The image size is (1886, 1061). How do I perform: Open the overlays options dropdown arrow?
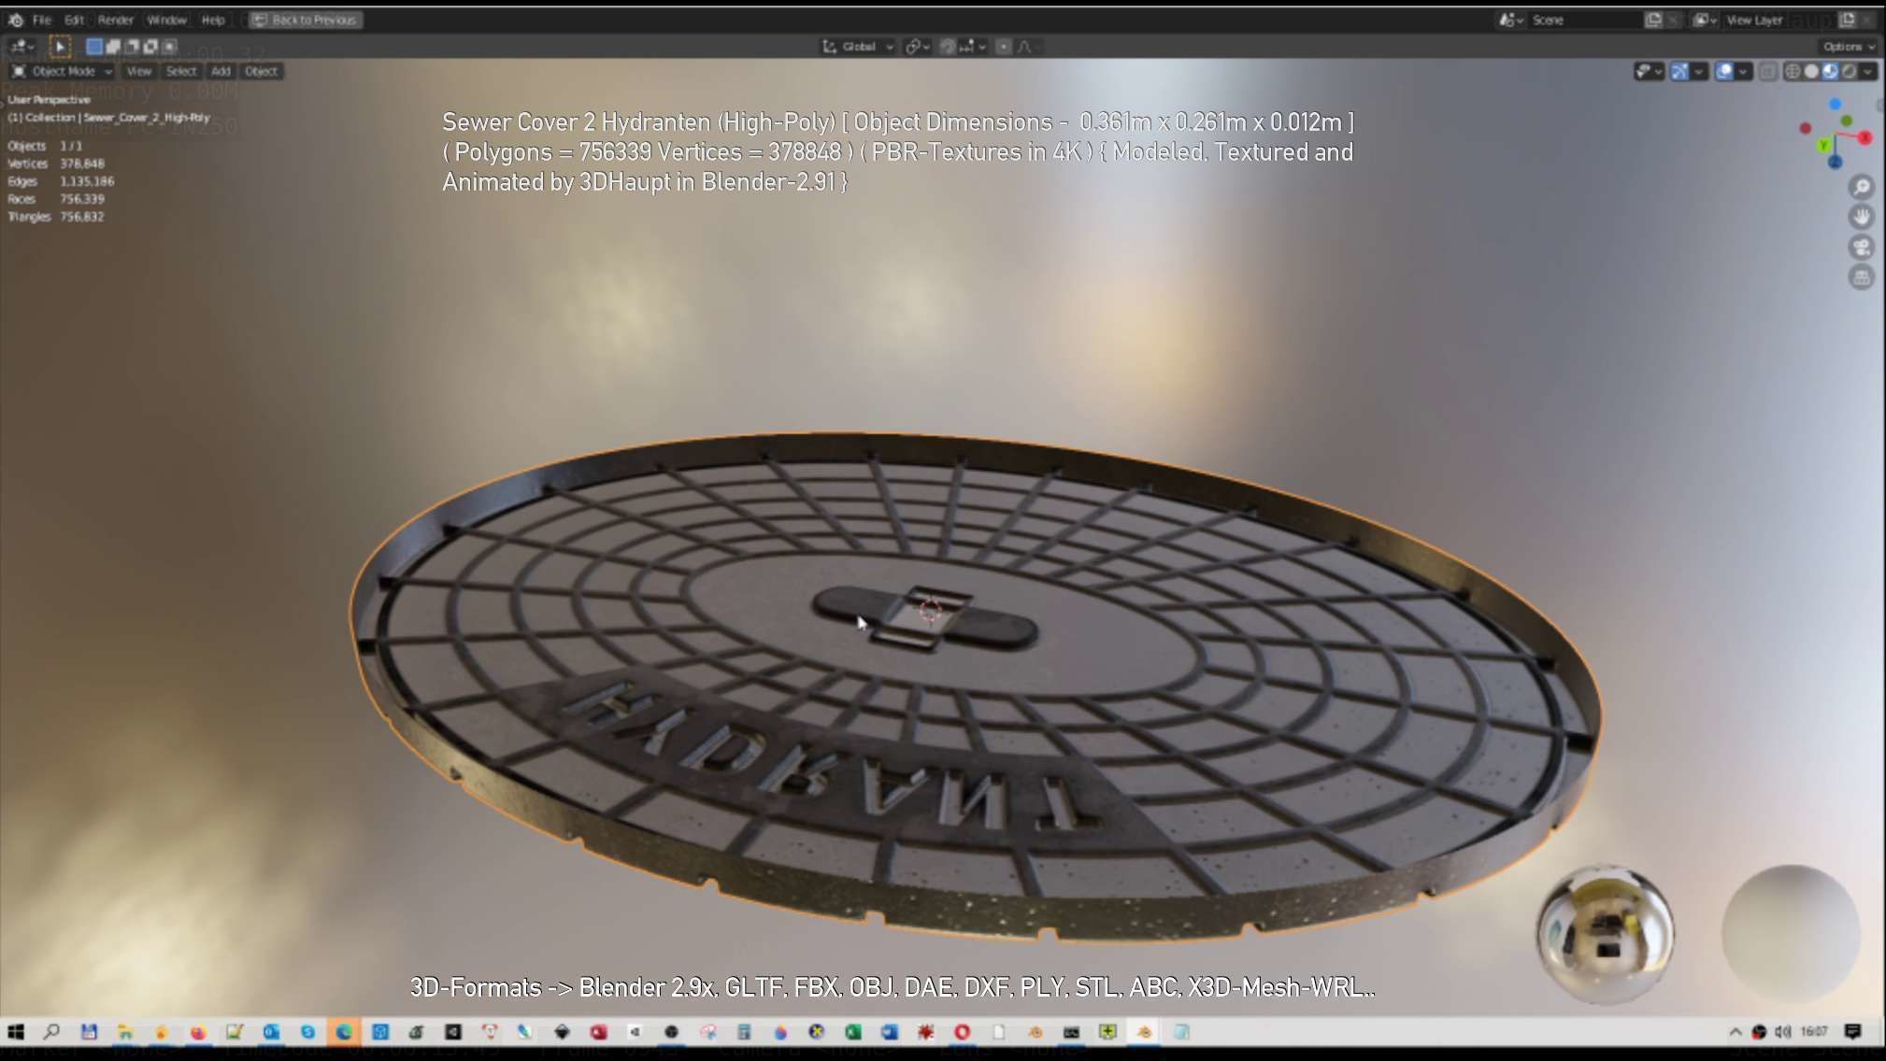[1744, 71]
